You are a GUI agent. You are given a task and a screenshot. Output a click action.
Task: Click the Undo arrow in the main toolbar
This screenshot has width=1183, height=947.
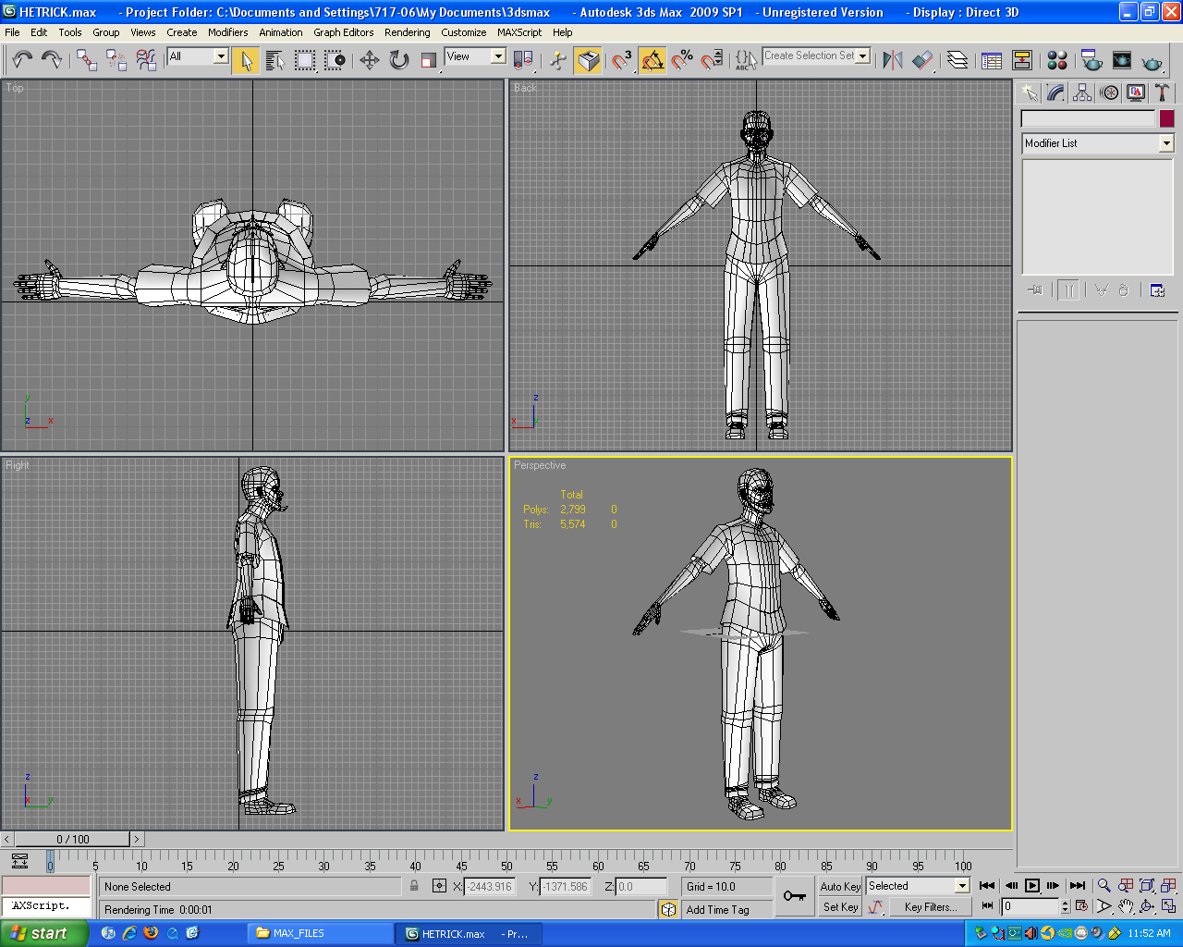point(22,60)
